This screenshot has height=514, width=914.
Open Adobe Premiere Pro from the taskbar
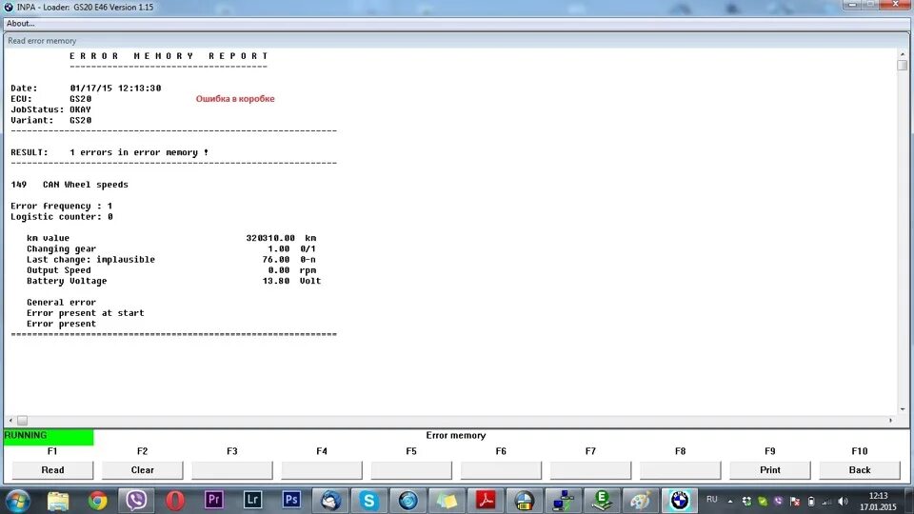(214, 500)
